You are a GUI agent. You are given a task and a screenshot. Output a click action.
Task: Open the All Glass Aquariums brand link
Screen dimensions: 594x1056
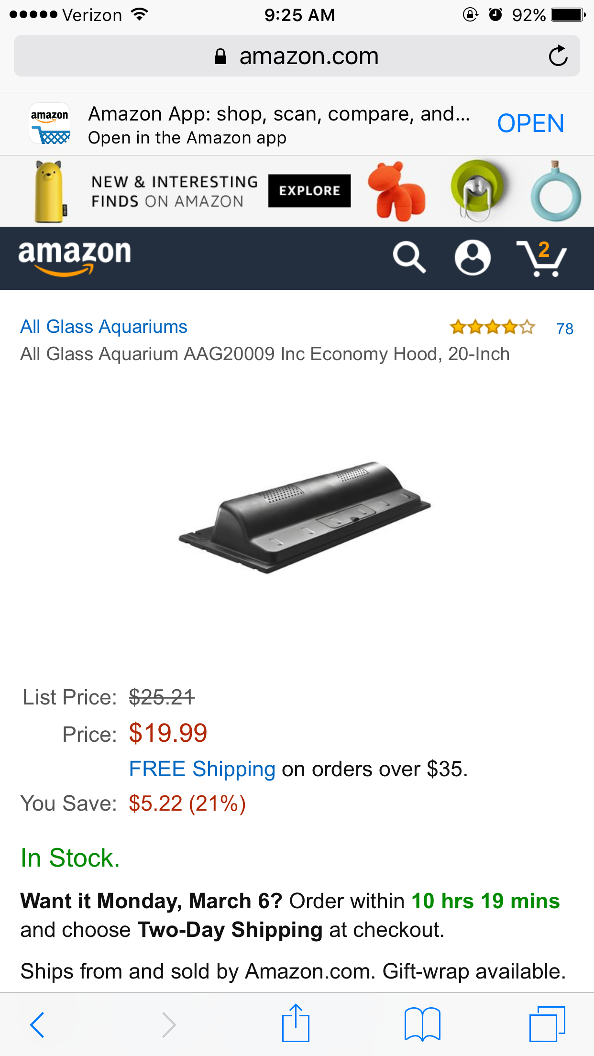(x=104, y=327)
